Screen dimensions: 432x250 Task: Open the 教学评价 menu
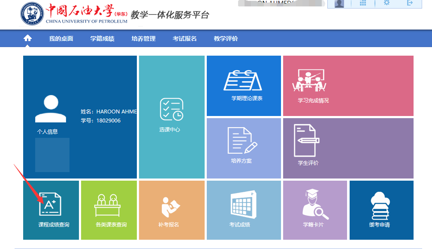click(226, 39)
